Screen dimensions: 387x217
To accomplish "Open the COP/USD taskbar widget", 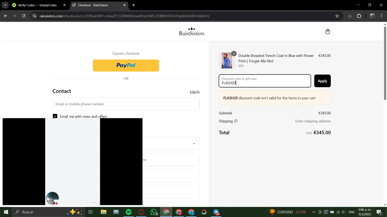I will 287,212.
